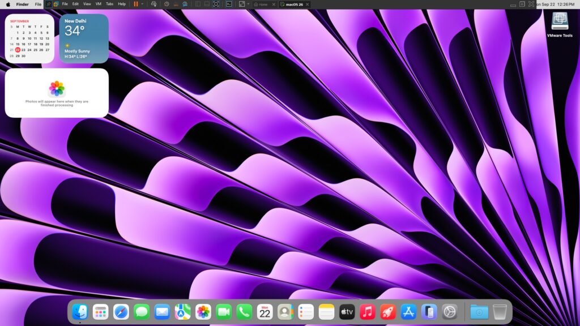The height and width of the screenshot is (326, 580).
Task: Click the New Delhi weather widget
Action: [84, 38]
